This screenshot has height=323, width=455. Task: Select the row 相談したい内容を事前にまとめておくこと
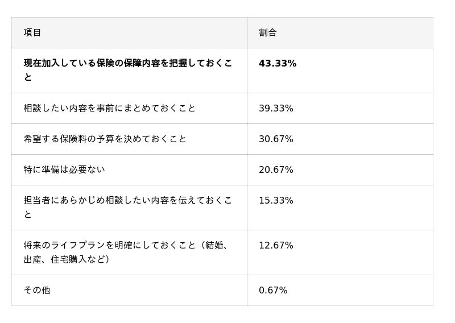pyautogui.click(x=109, y=109)
